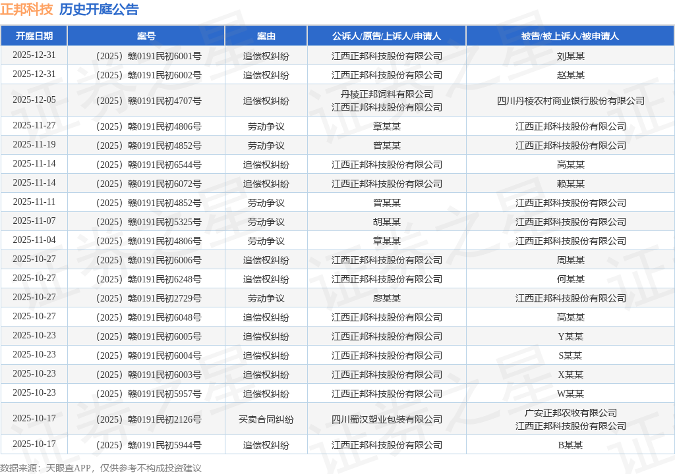Screen dimensions: 675x474
Task: Click the date 2025-11-04
Action: pyautogui.click(x=34, y=240)
